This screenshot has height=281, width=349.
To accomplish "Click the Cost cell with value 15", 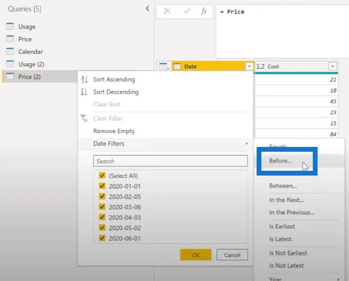I will (x=297, y=123).
